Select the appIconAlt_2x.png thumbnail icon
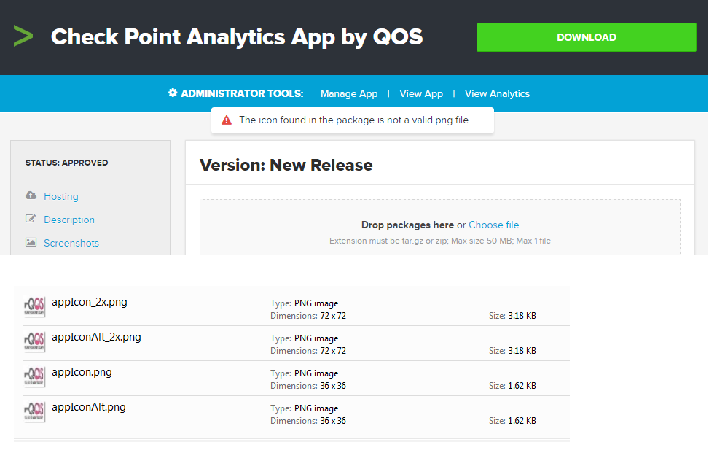 (x=35, y=342)
